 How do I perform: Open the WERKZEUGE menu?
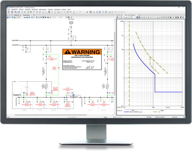coord(57,10)
